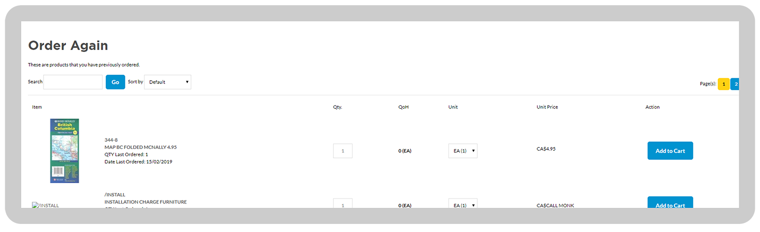Click the Item column header
Image resolution: width=760 pixels, height=232 pixels.
pyautogui.click(x=37, y=107)
